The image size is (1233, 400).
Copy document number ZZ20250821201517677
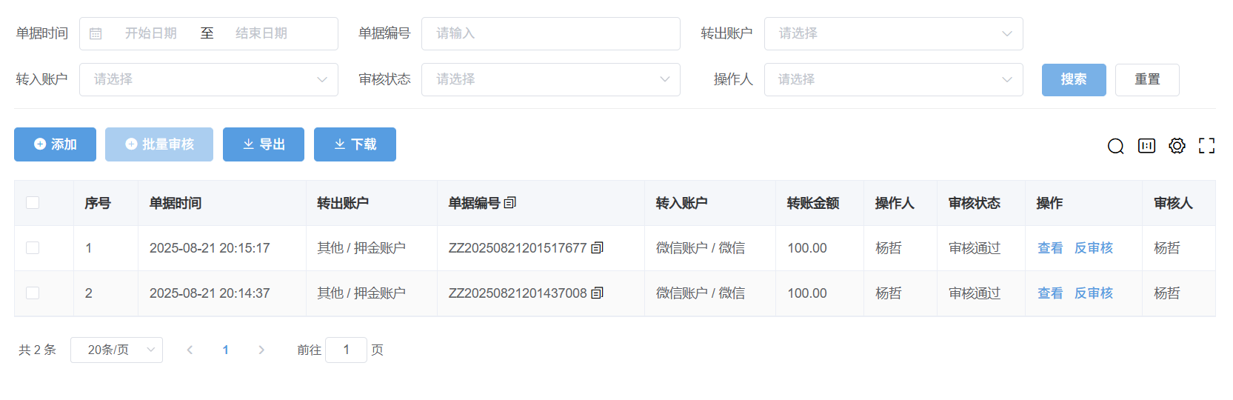tap(598, 248)
